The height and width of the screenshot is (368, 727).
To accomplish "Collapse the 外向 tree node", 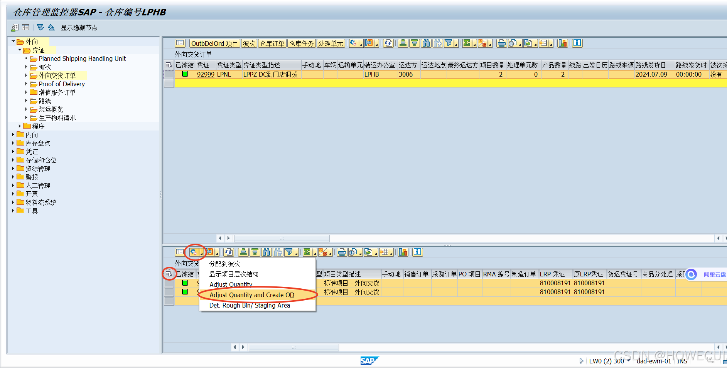I will click(x=13, y=41).
